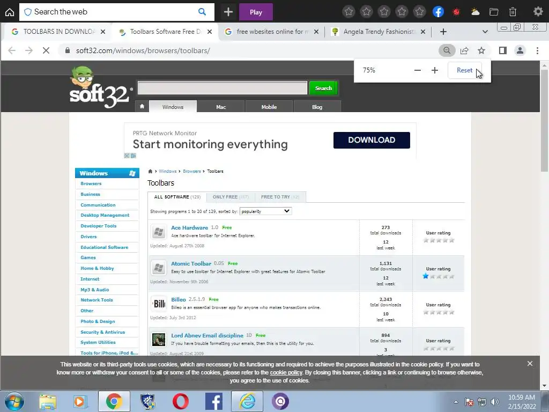Click the home icon in the top bar
Image resolution: width=549 pixels, height=412 pixels.
click(x=10, y=12)
